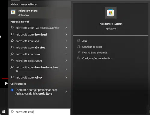Click magnifier icon beside 'download windows 10' suggestion

pyautogui.click(x=12, y=67)
